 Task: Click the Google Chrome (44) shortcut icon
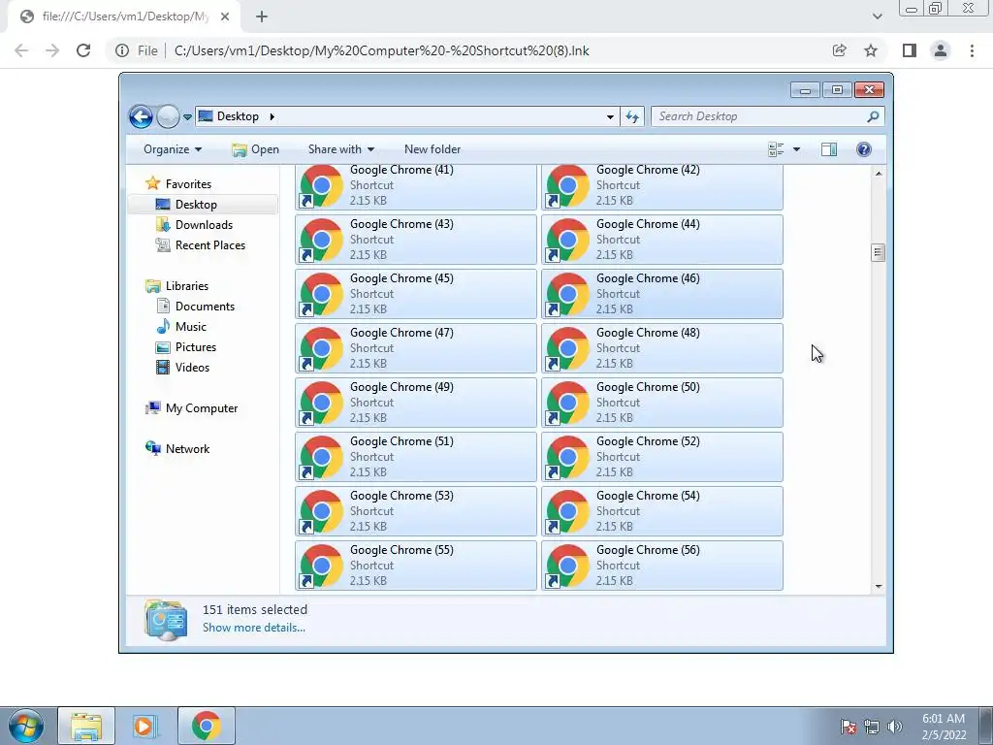tap(567, 240)
